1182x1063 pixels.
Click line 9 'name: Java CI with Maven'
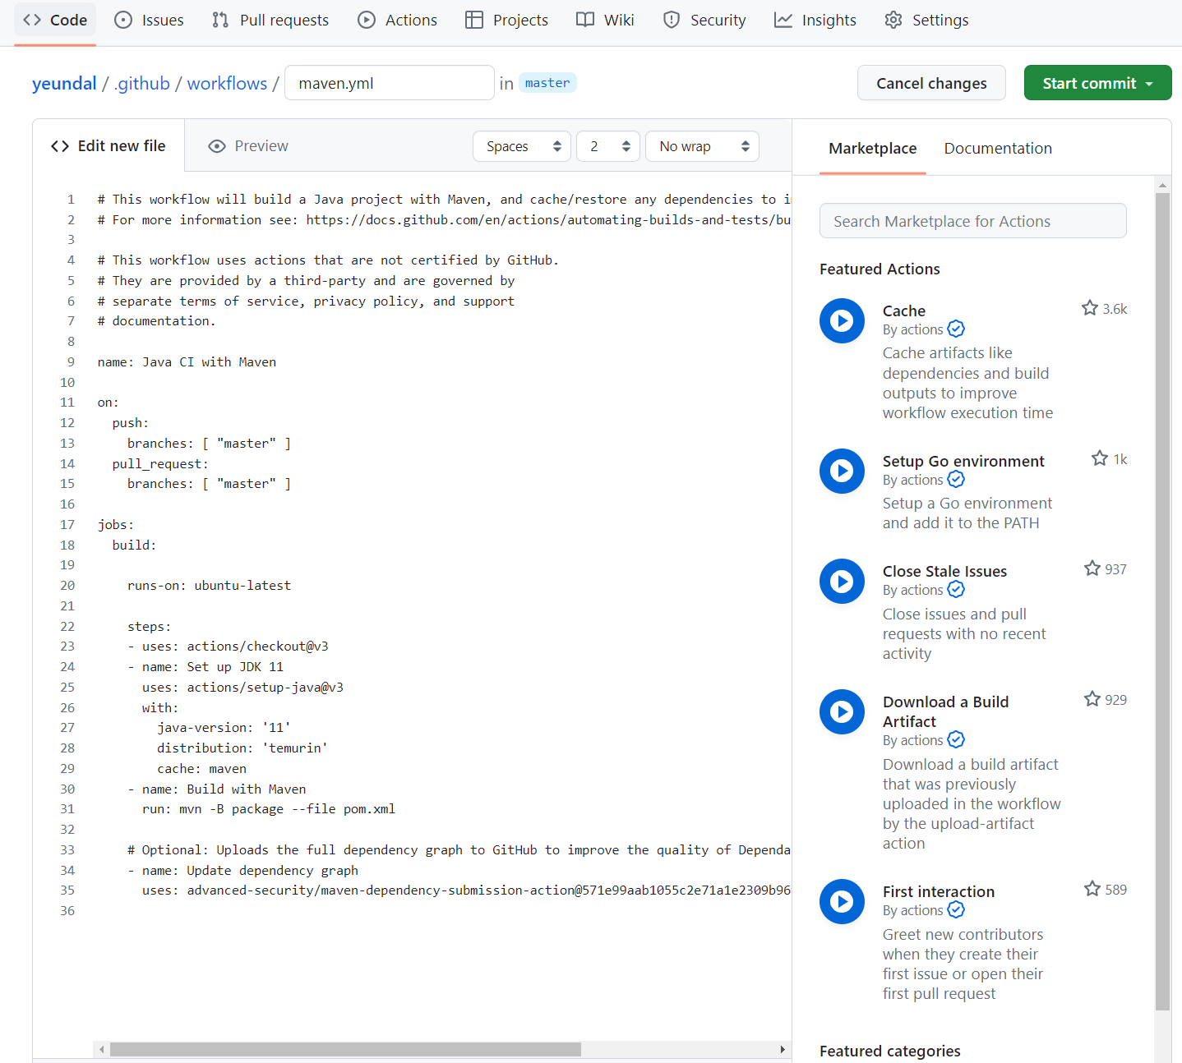coord(187,362)
